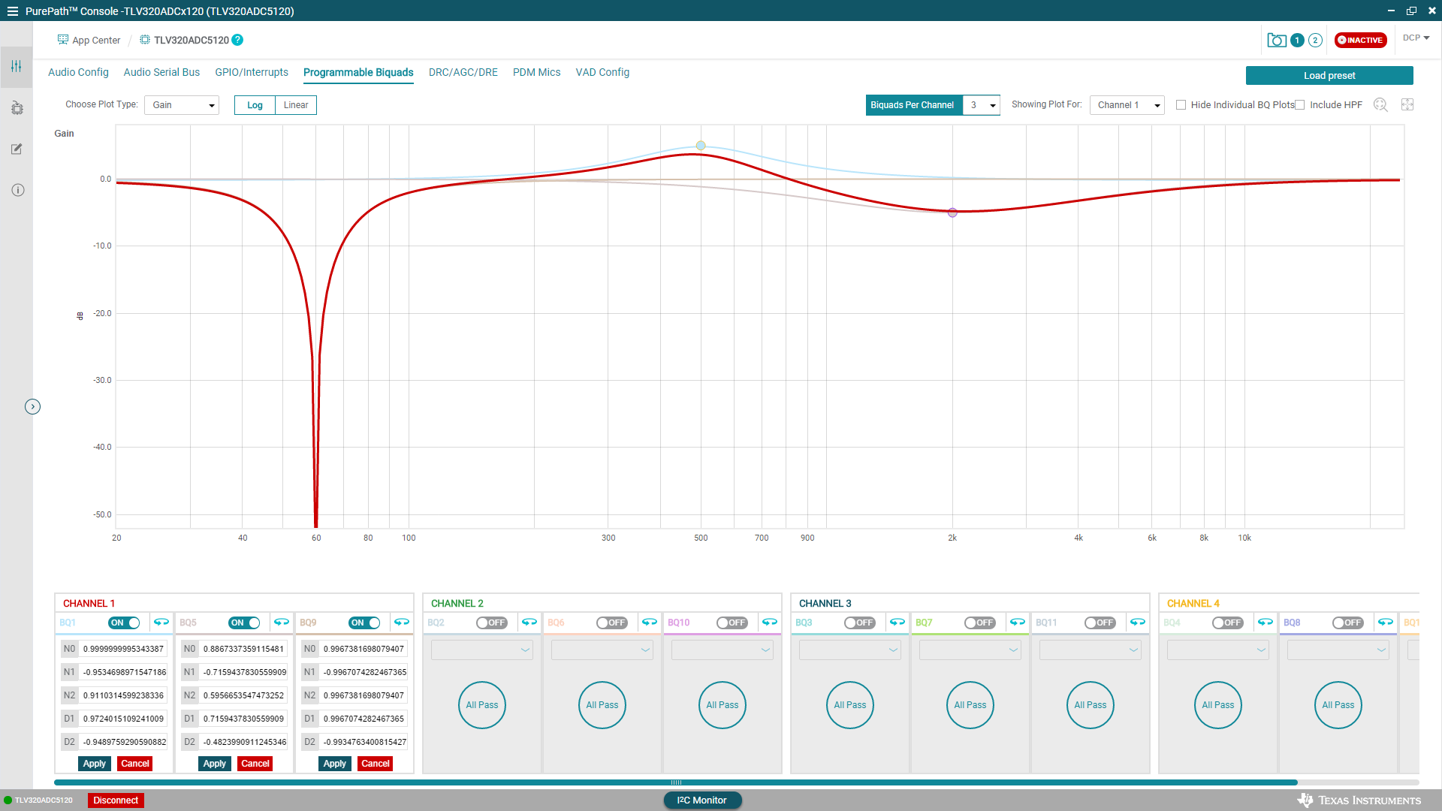1442x811 pixels.
Task: Open the hamburger menu icon
Action: [12, 11]
